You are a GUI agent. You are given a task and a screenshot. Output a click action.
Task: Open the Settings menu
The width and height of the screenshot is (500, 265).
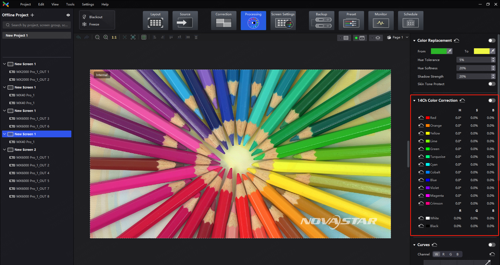coord(88,4)
